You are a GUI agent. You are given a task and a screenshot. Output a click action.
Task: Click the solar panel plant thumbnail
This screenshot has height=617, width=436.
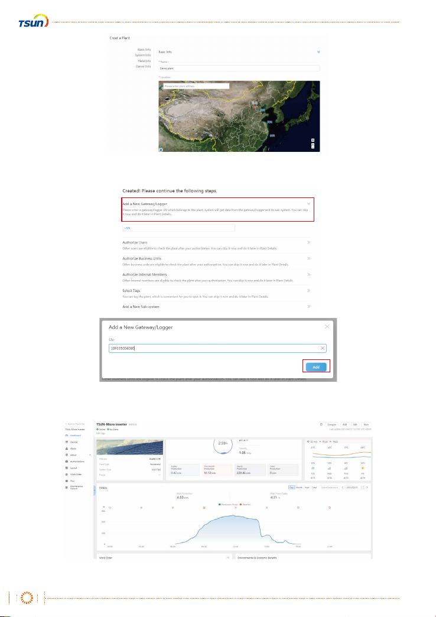click(x=129, y=447)
